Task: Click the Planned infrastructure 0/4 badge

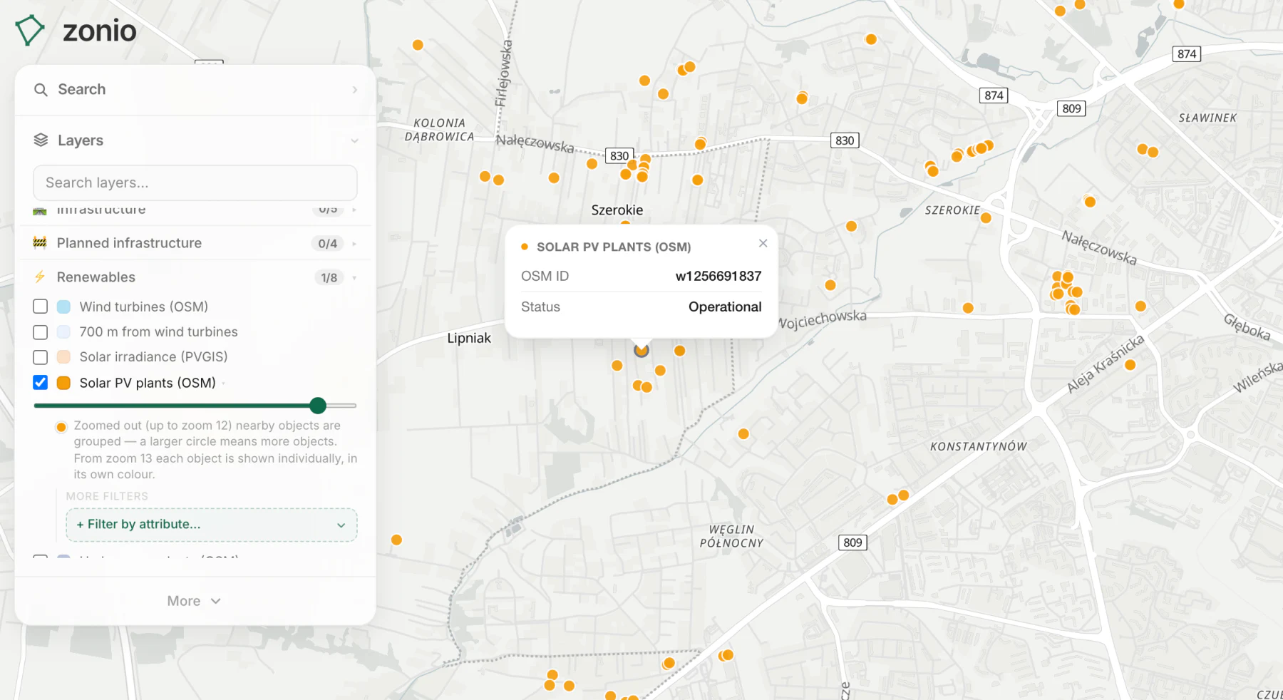Action: (x=328, y=244)
